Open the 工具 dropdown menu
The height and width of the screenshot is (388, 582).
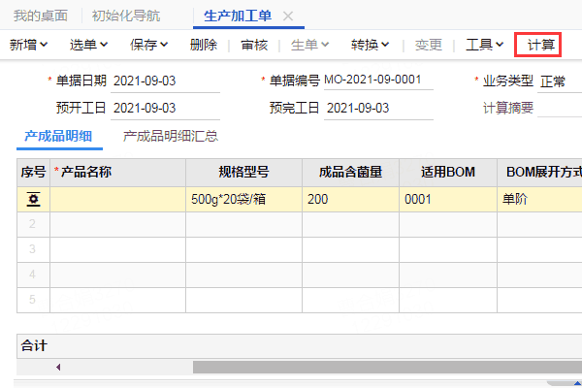click(484, 45)
